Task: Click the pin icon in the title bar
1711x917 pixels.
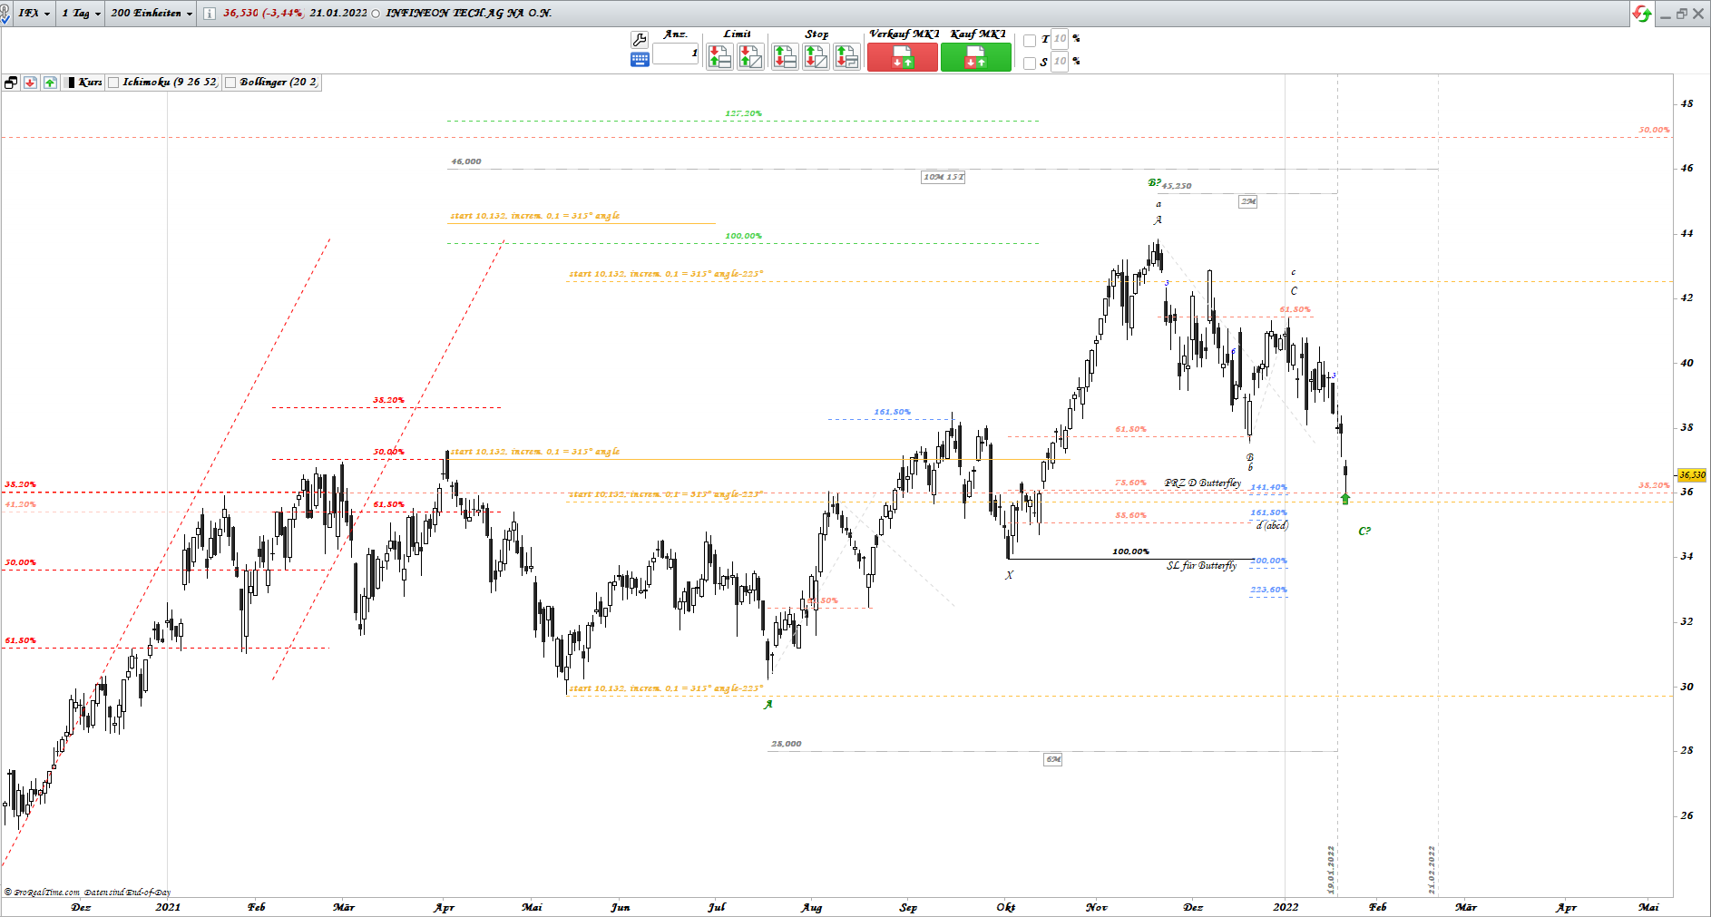Action: 5,14
